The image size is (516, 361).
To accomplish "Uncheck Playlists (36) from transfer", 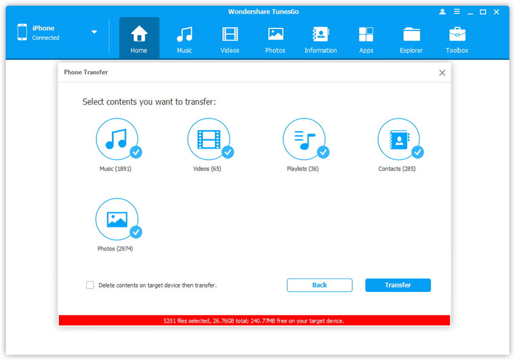I will point(304,139).
